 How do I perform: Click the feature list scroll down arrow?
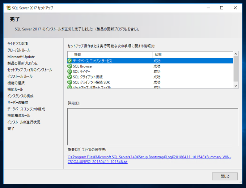click(x=236, y=86)
